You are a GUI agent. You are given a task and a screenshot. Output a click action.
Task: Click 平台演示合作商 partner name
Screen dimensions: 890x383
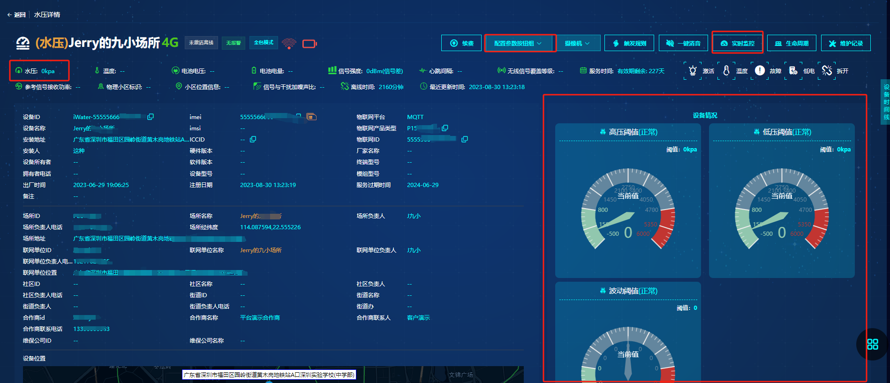click(260, 318)
